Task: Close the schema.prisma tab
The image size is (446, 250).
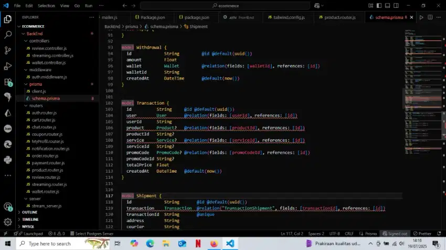Action: click(x=411, y=17)
